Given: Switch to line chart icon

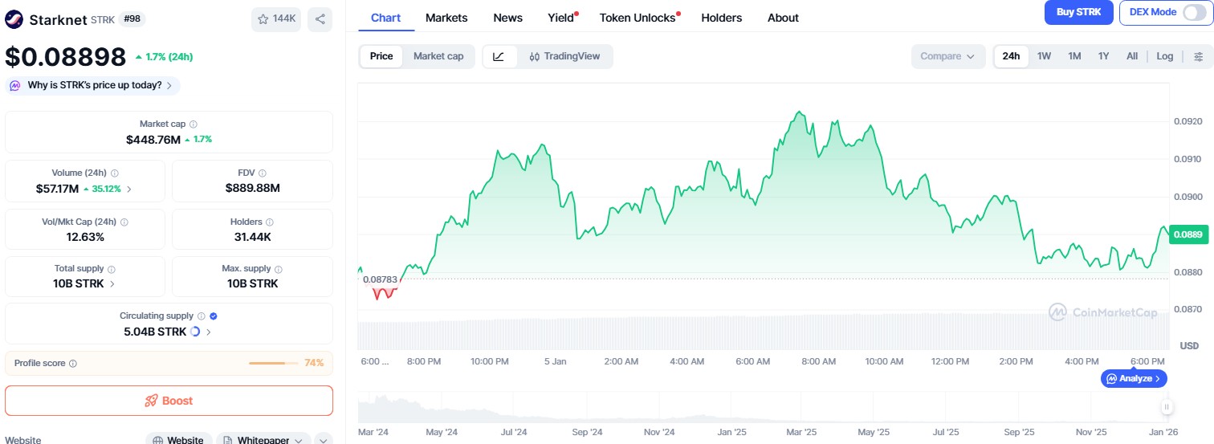Looking at the screenshot, I should [499, 56].
